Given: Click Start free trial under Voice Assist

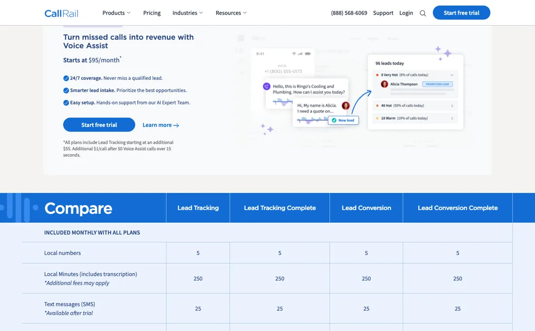Looking at the screenshot, I should pos(99,125).
